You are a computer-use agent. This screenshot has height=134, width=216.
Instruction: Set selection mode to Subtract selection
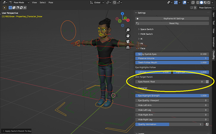click(18, 8)
